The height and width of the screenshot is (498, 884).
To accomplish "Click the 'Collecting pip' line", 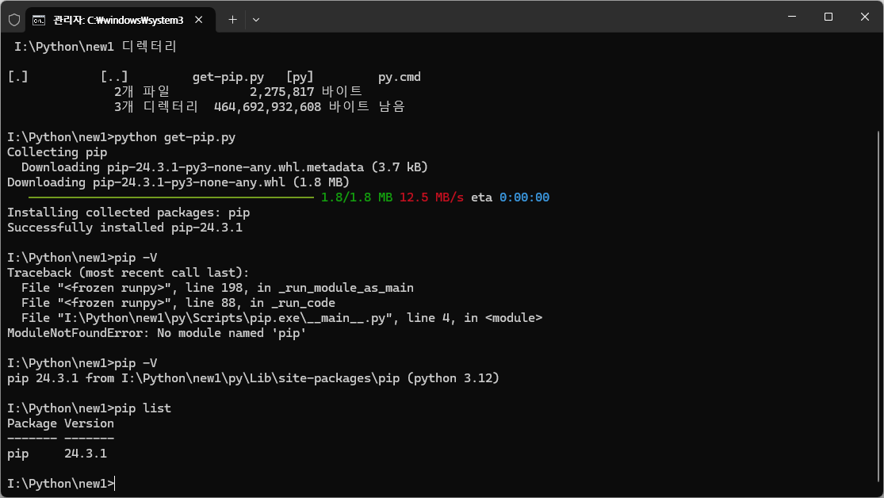I will click(57, 153).
